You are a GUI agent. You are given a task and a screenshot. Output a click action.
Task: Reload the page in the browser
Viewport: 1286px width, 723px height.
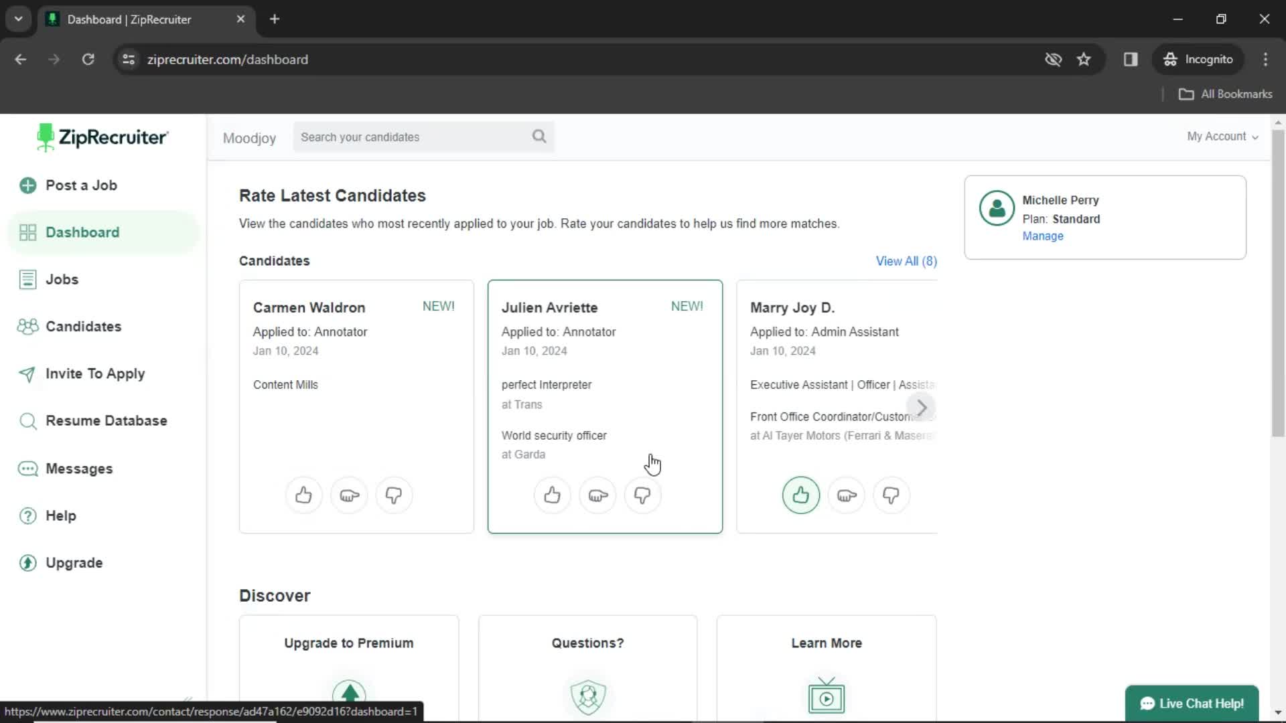click(x=88, y=60)
